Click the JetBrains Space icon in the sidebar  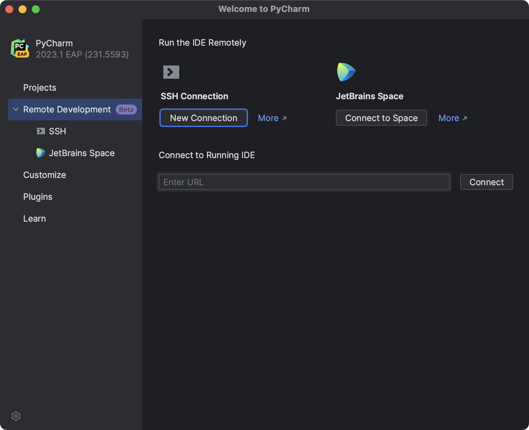click(x=40, y=153)
